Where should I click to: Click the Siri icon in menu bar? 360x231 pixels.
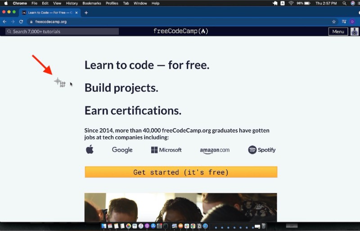tap(353, 3)
